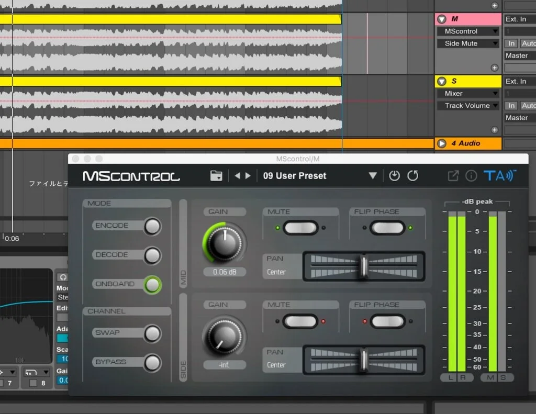Open the preset folder browser in MScontrol
The height and width of the screenshot is (414, 536).
[x=216, y=176]
